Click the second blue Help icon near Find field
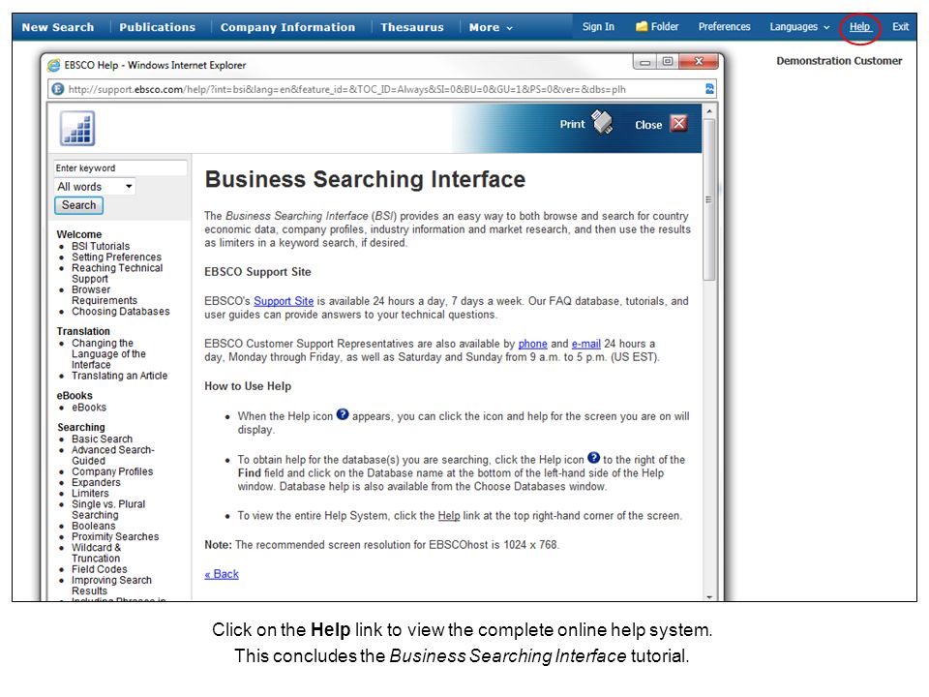This screenshot has height=697, width=929. (593, 458)
